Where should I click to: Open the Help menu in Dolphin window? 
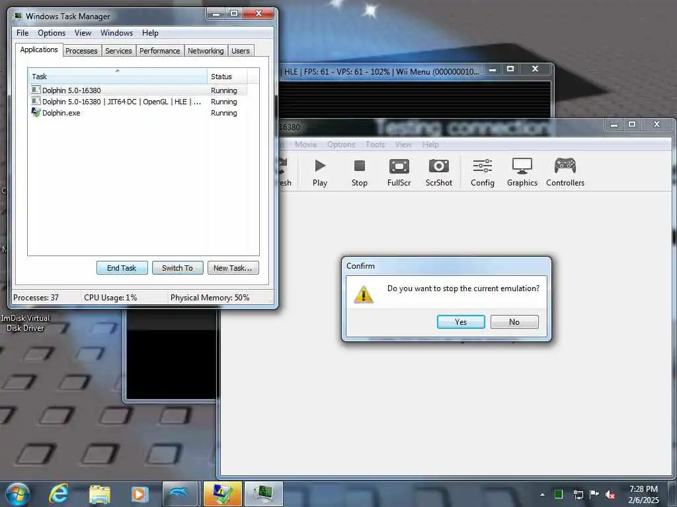pyautogui.click(x=430, y=145)
